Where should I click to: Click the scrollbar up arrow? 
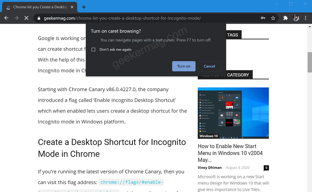coord(310,26)
